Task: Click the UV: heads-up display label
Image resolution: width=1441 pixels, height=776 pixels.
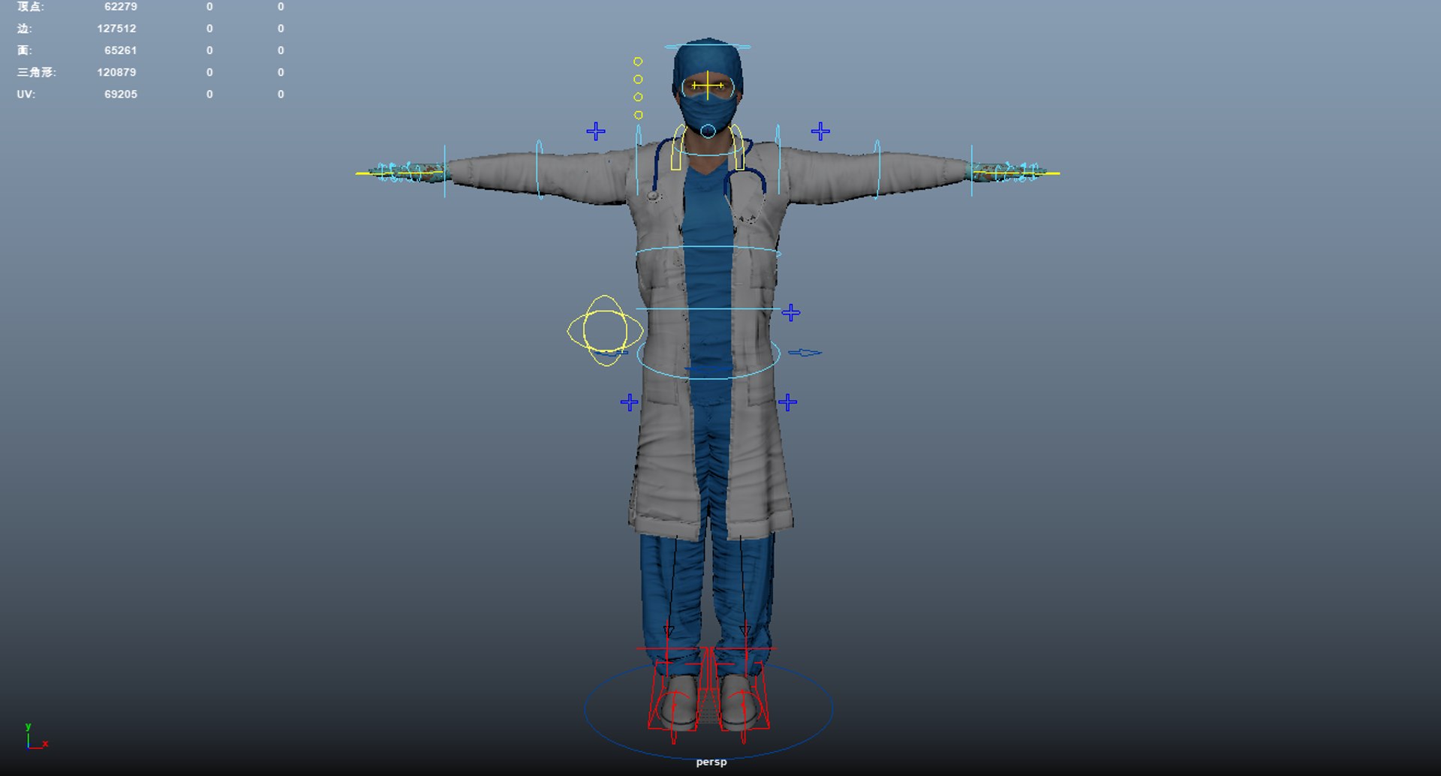Action: (x=26, y=94)
